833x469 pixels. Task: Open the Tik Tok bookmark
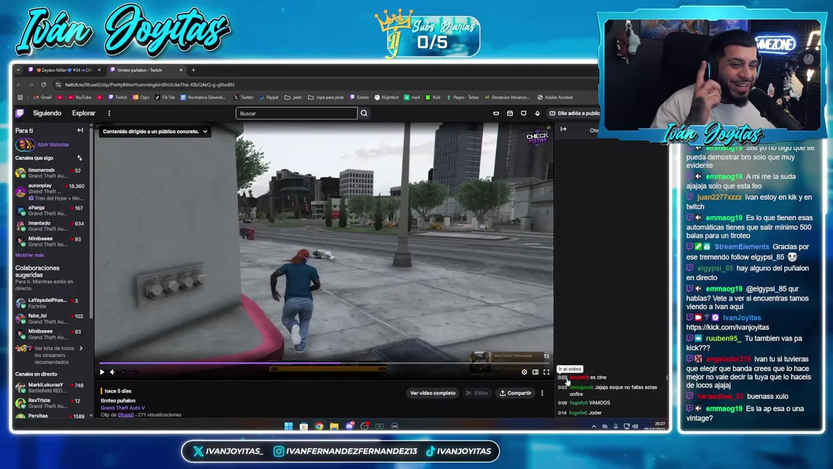click(x=165, y=98)
